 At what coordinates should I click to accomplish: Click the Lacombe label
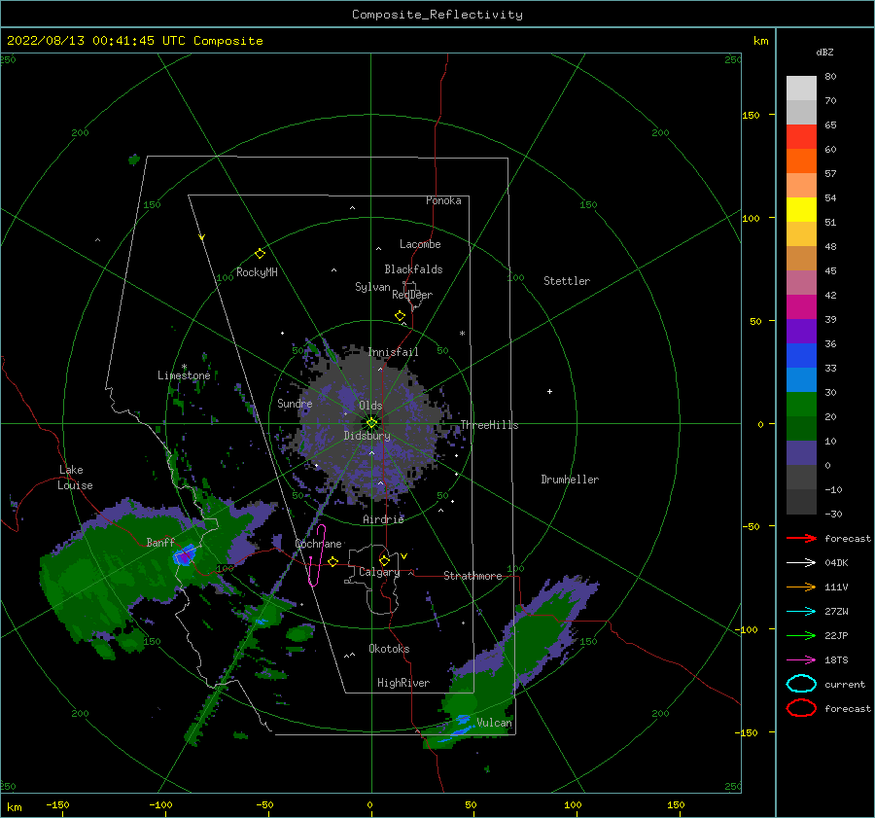coord(420,244)
